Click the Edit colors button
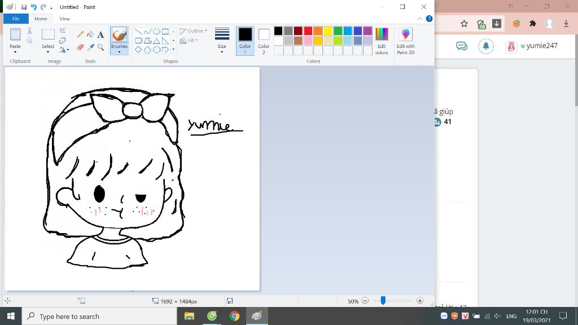578x325 pixels. 382,41
